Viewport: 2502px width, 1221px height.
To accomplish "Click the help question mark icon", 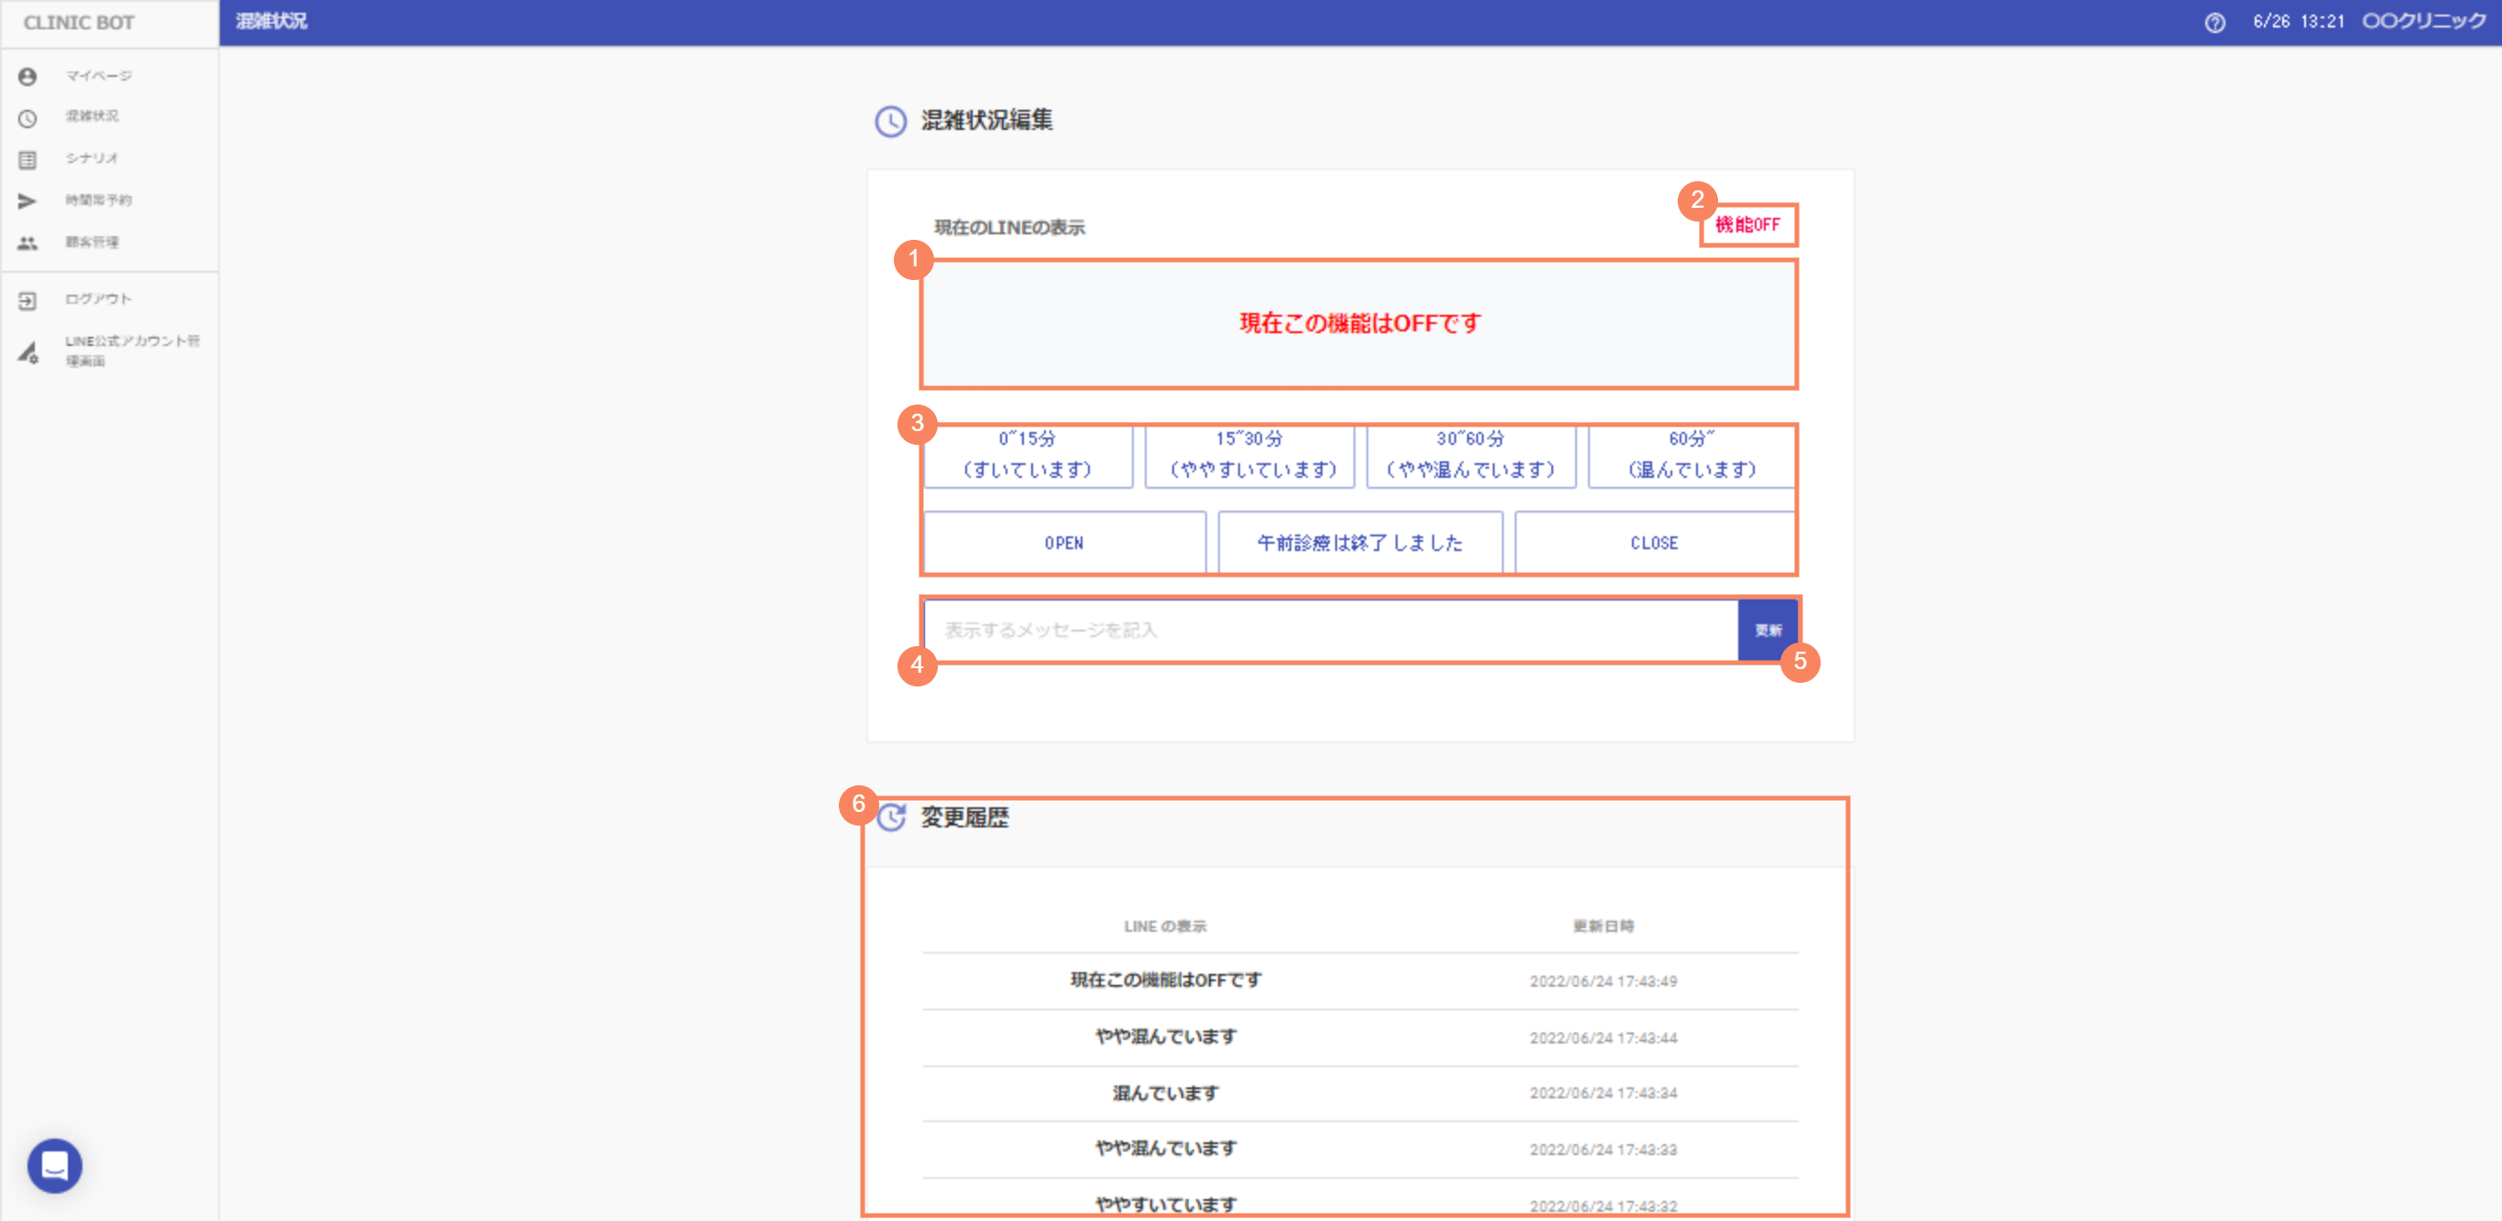I will pyautogui.click(x=2214, y=22).
